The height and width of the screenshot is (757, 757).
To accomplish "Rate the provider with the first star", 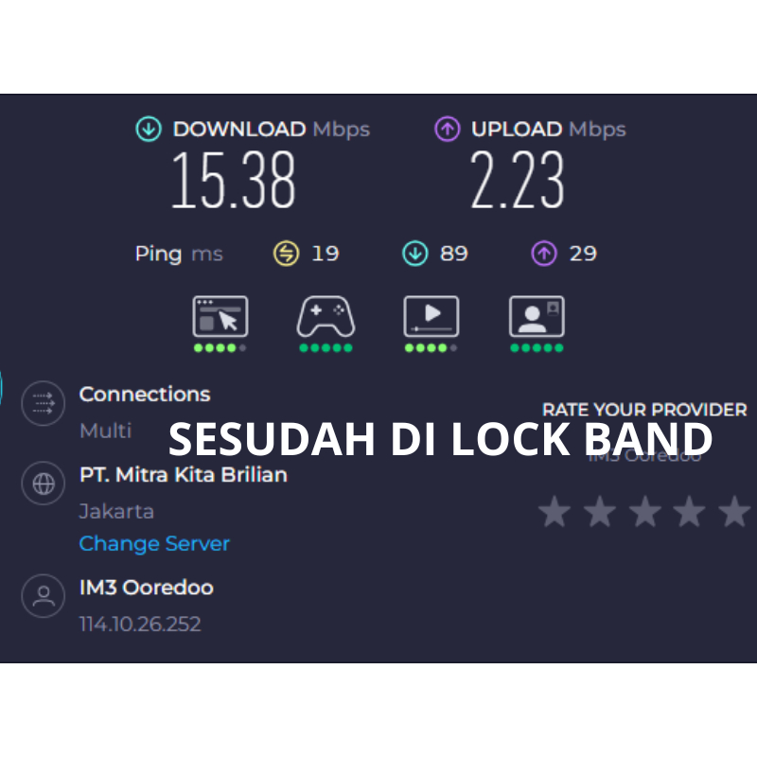I will pos(555,512).
